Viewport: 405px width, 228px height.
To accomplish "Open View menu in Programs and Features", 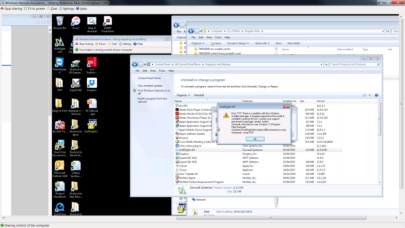I will (153, 71).
